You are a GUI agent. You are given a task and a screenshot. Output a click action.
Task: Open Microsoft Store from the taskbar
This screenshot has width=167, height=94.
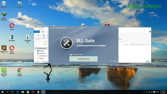tap(28, 92)
